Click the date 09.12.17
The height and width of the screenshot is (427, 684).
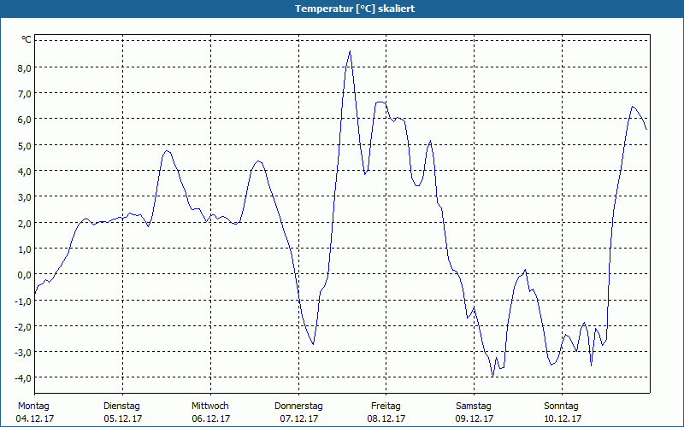[475, 418]
